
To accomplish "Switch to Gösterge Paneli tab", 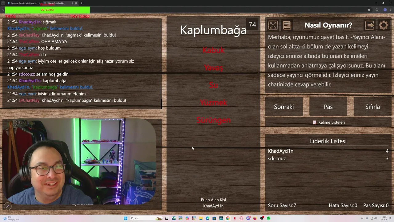I will click(23, 3).
